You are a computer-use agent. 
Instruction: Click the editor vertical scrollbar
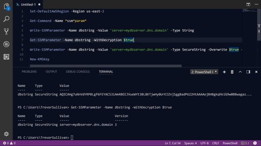[259, 25]
